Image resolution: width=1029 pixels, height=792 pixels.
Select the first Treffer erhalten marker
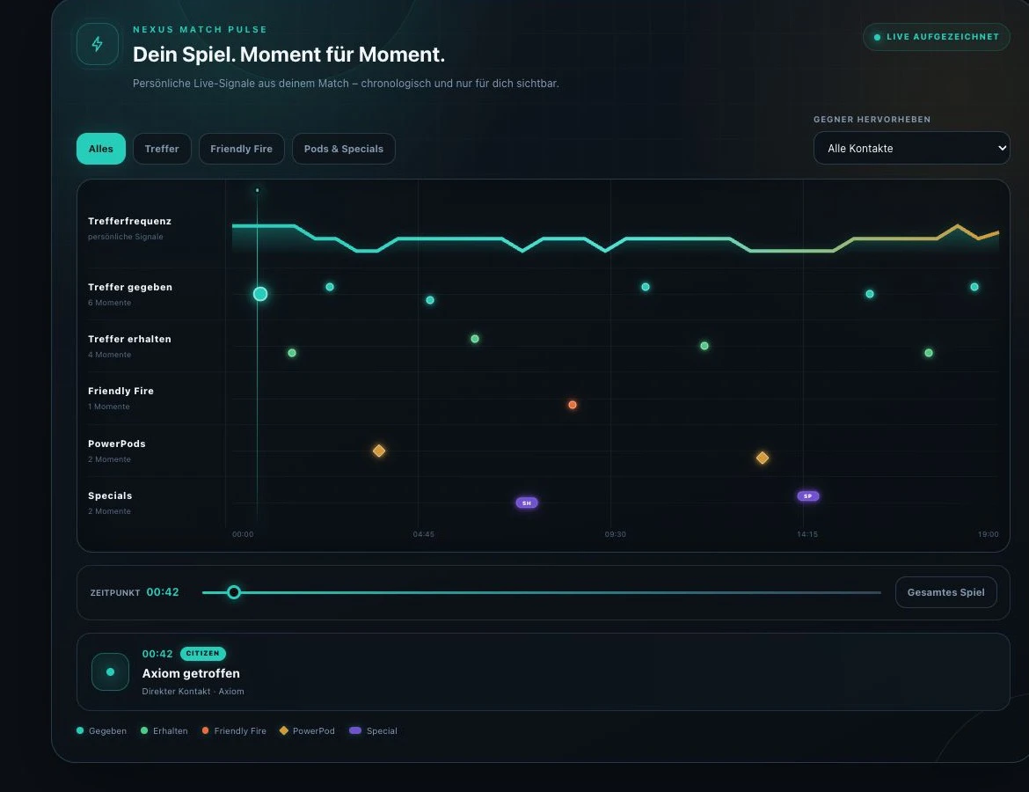[x=292, y=353]
